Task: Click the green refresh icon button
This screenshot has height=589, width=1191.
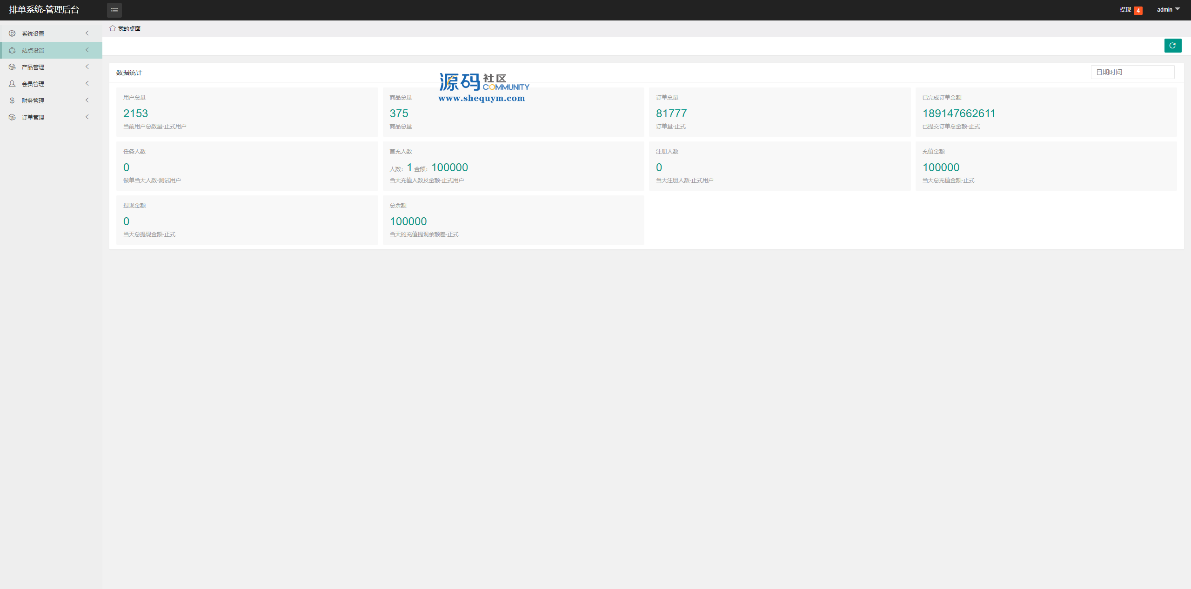Action: 1172,46
